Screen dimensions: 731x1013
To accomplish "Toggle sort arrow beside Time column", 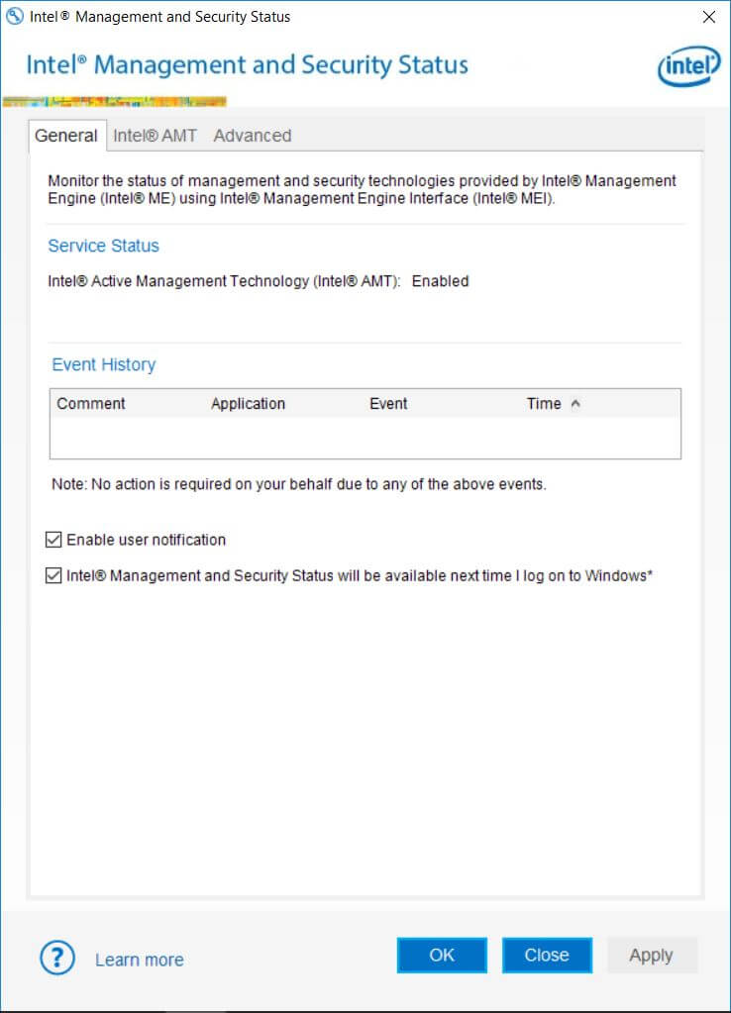I will pyautogui.click(x=576, y=404).
